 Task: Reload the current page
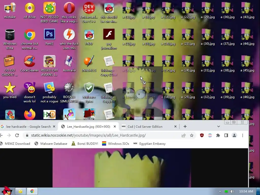pos(17,135)
